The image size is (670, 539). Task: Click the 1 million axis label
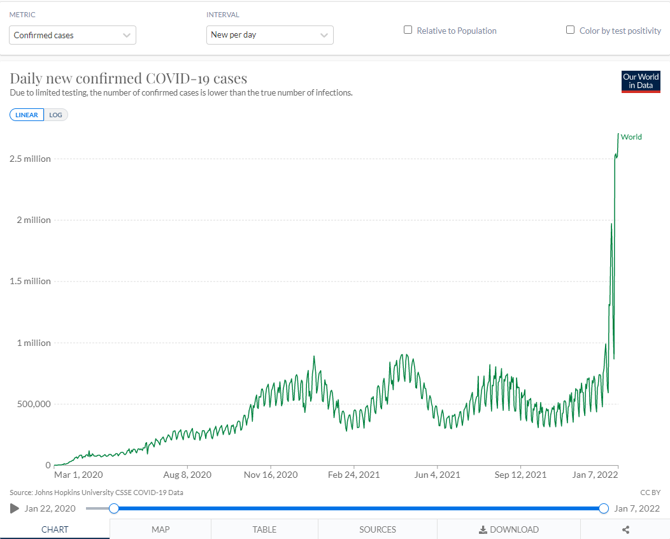point(34,343)
